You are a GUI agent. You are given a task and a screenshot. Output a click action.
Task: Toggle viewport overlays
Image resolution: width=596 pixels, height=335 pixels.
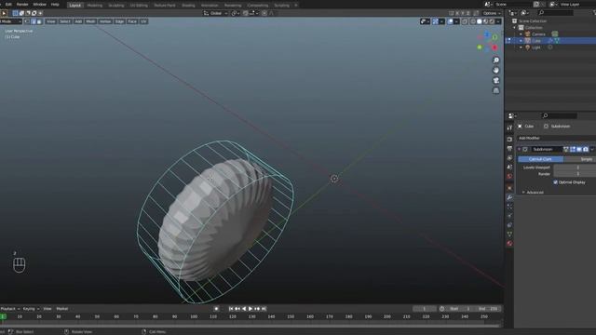(450, 21)
